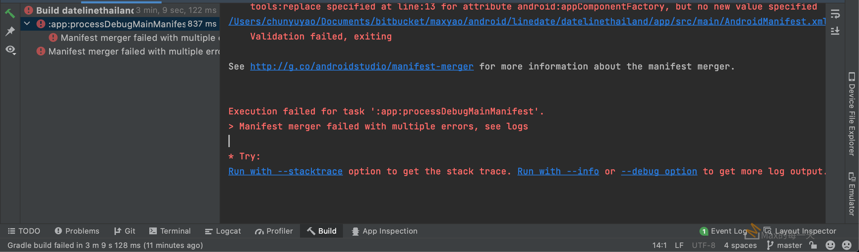Collapse the :app:processDebugMainManifest tree node
This screenshot has width=859, height=252.
coord(27,24)
